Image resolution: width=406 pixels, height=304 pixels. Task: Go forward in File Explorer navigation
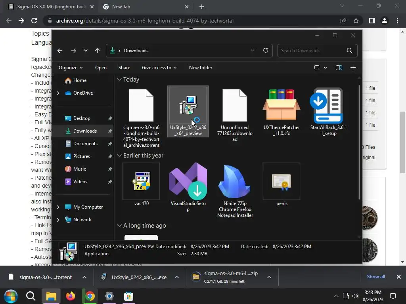73,51
